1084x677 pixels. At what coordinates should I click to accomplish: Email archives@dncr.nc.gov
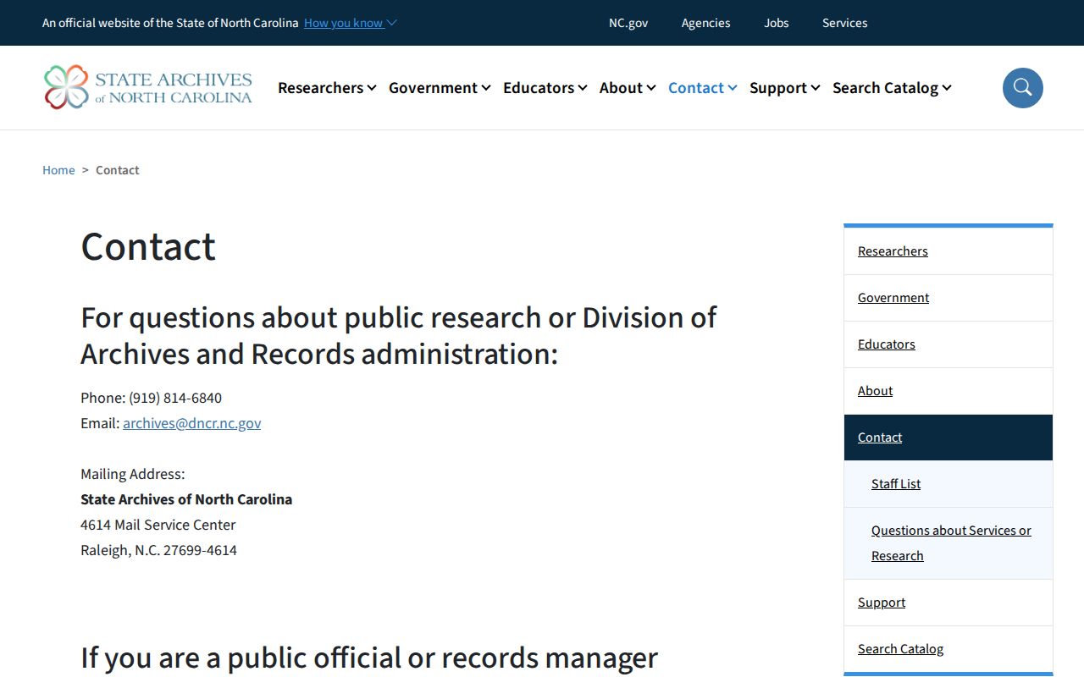tap(192, 423)
